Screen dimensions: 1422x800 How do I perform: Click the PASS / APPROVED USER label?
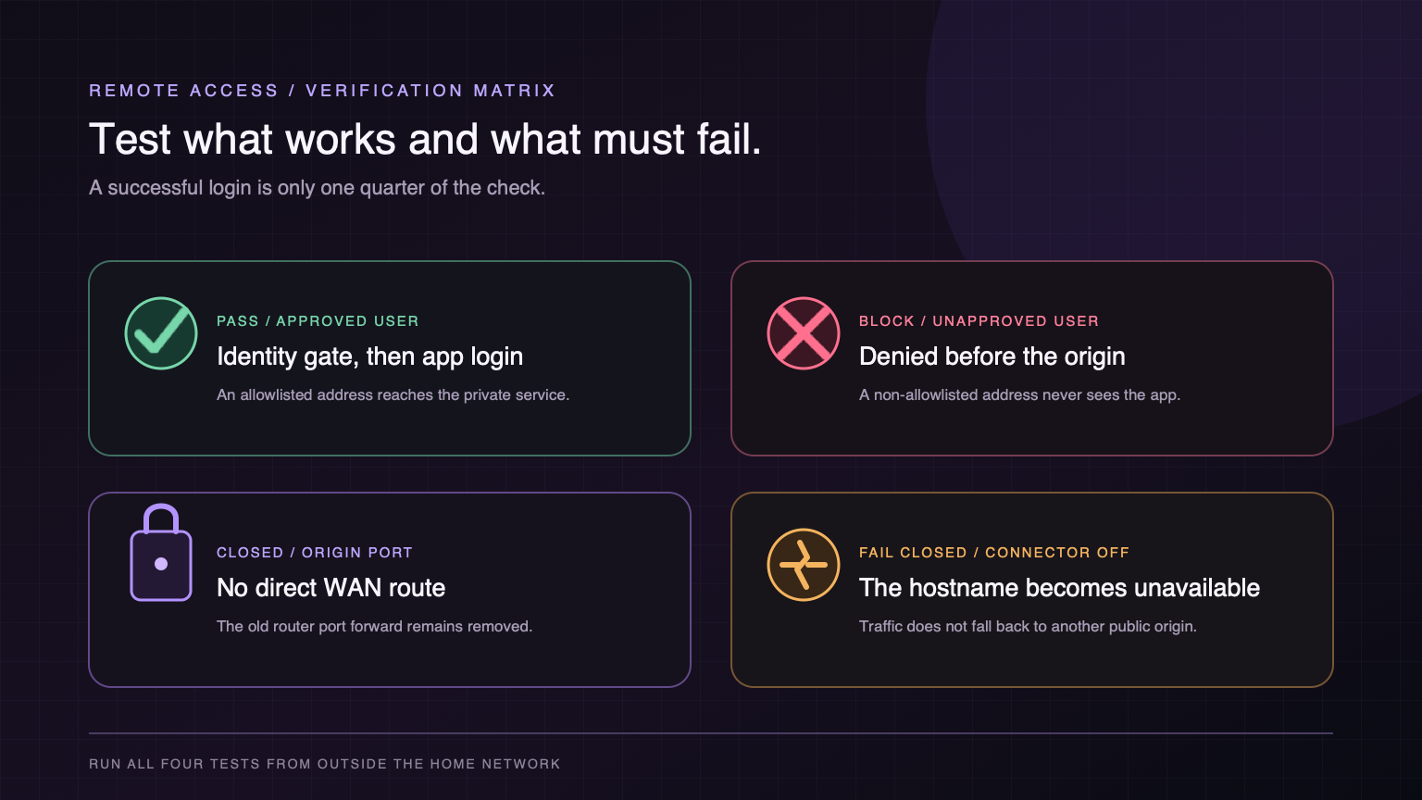coord(318,321)
